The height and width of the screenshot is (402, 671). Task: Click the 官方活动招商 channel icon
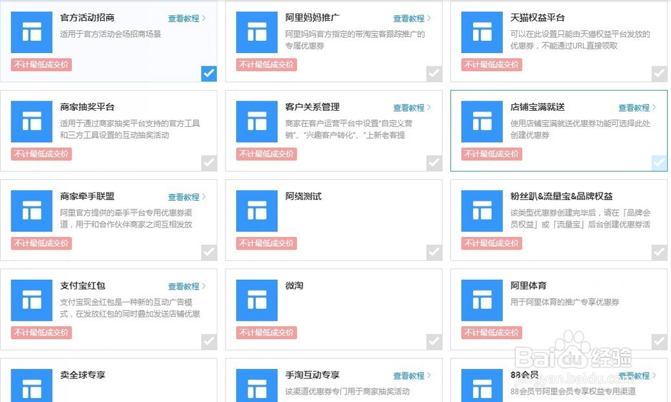click(x=32, y=32)
